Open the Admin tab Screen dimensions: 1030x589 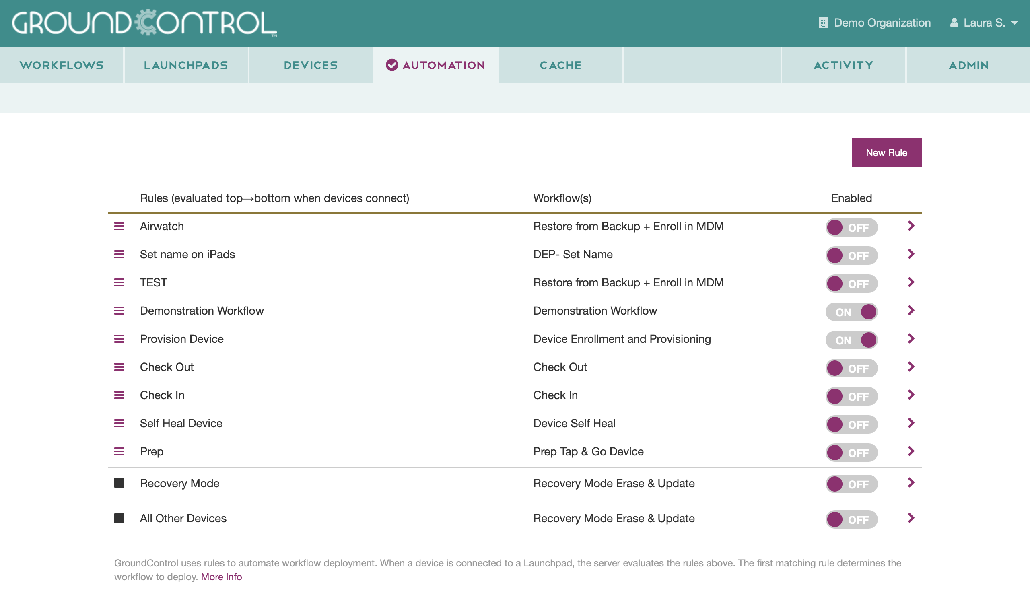[x=968, y=65]
